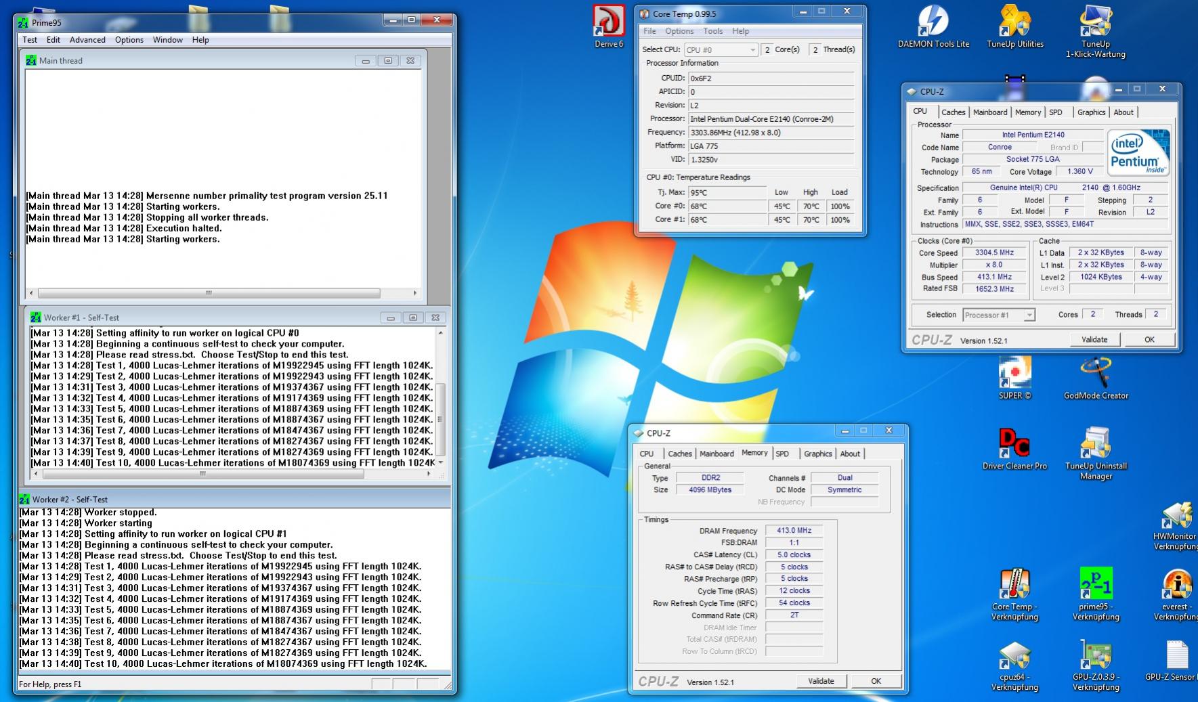This screenshot has height=702, width=1198.
Task: Open Memory tab in CPU-Z processor window
Action: click(x=1028, y=112)
